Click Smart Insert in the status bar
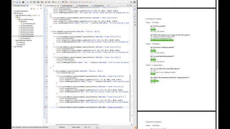 point(76,127)
